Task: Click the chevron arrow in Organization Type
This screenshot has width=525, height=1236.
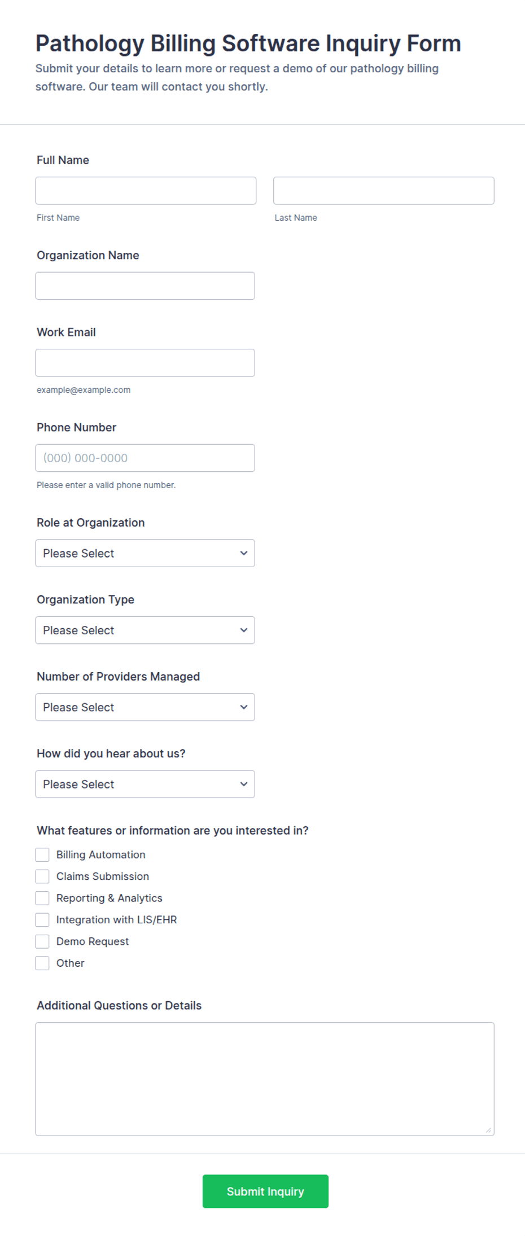Action: (244, 630)
